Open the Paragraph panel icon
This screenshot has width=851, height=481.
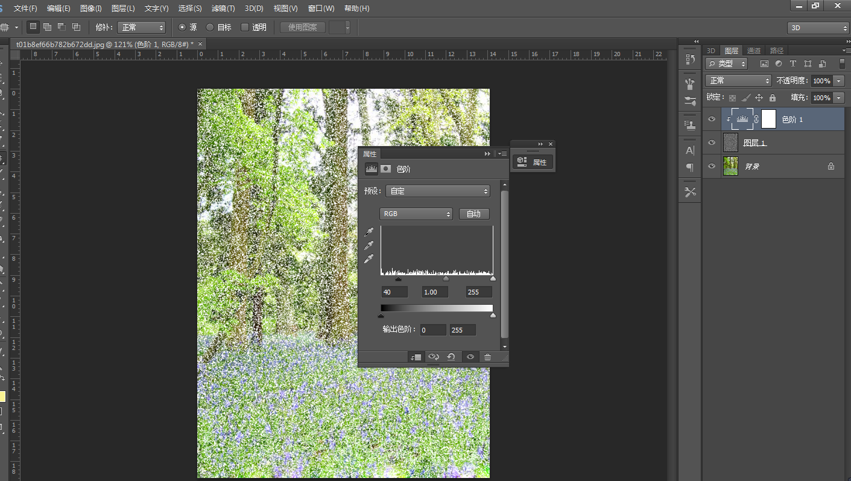pyautogui.click(x=690, y=167)
